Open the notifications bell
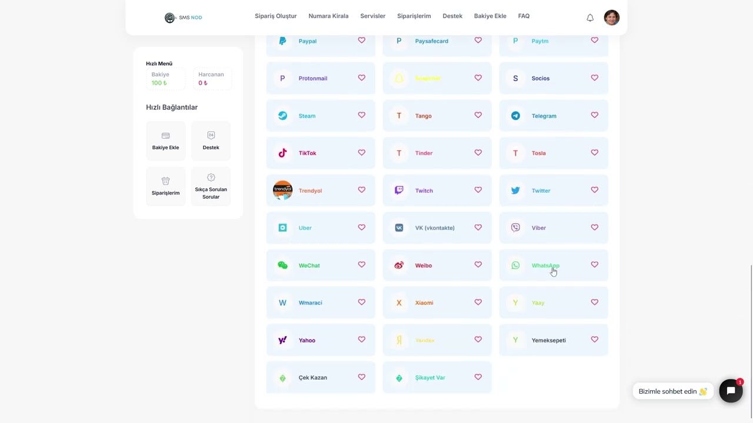The width and height of the screenshot is (753, 423). [590, 18]
